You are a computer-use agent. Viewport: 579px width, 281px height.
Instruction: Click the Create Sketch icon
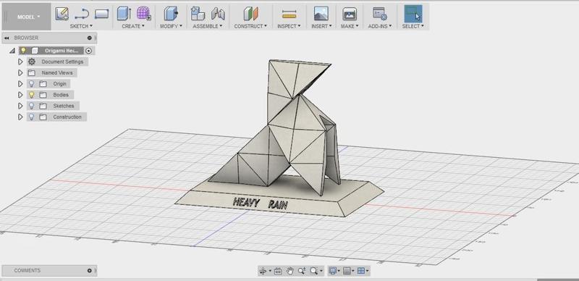(62, 14)
